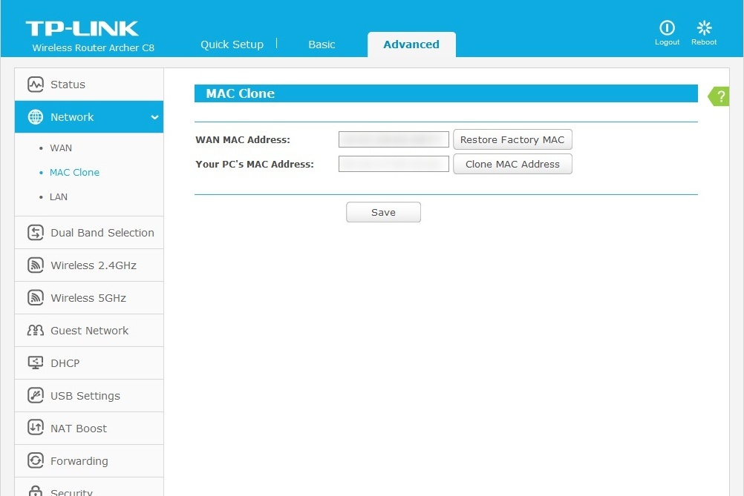Select the Guest Network icon
The image size is (744, 496).
click(x=35, y=330)
